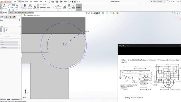Click the Rebuild traffic light icon
The width and height of the screenshot is (181, 102).
tap(72, 2)
